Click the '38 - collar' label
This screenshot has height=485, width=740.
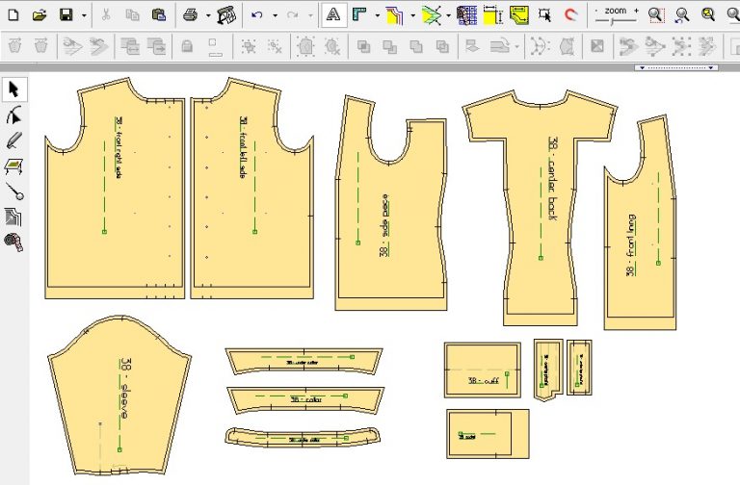(x=306, y=399)
